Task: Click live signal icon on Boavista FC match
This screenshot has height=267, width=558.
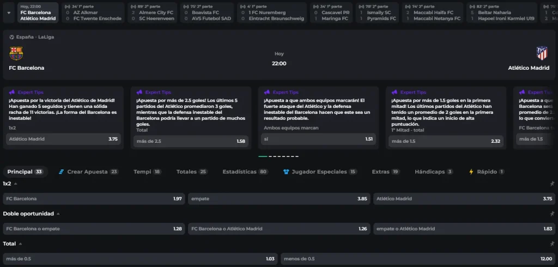Action: [186, 7]
